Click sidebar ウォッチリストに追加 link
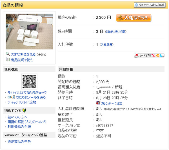 tap(22, 102)
